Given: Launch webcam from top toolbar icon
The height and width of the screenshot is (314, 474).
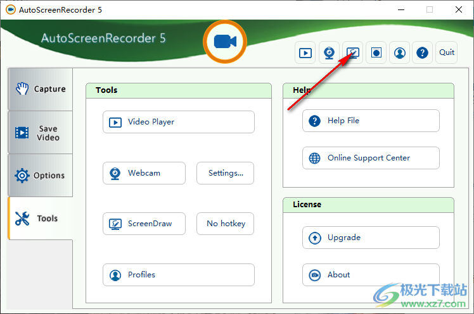Looking at the screenshot, I should click(329, 52).
